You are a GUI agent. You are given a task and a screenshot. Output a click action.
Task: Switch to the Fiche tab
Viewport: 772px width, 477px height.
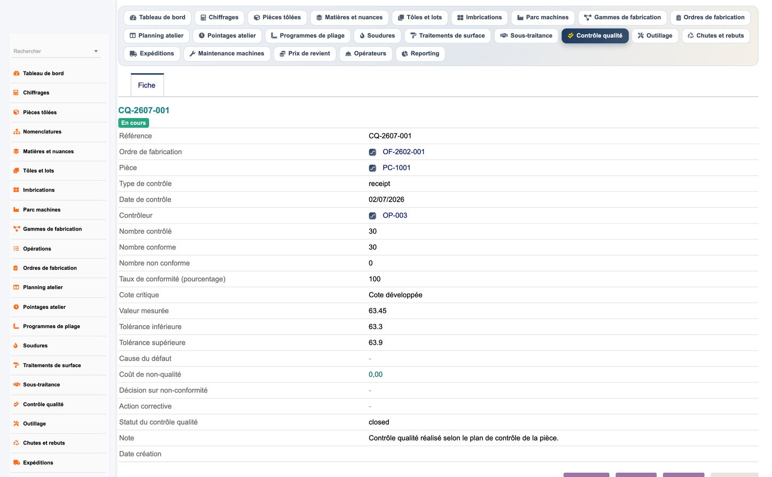pos(147,85)
